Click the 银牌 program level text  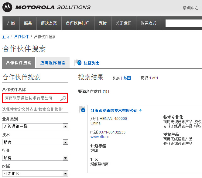pos(94,150)
